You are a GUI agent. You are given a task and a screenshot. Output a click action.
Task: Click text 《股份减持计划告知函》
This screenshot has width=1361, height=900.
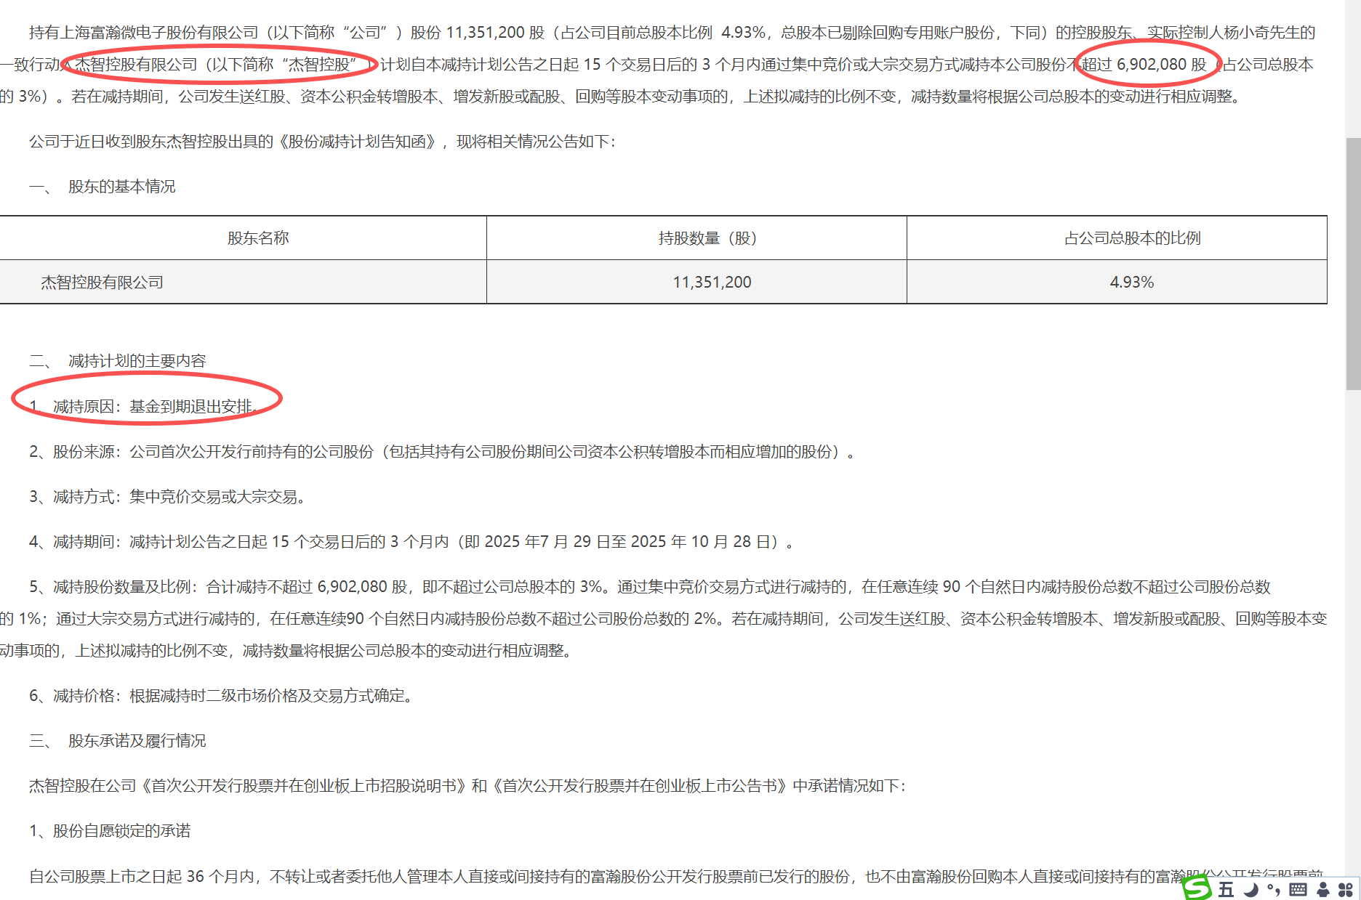point(357,142)
